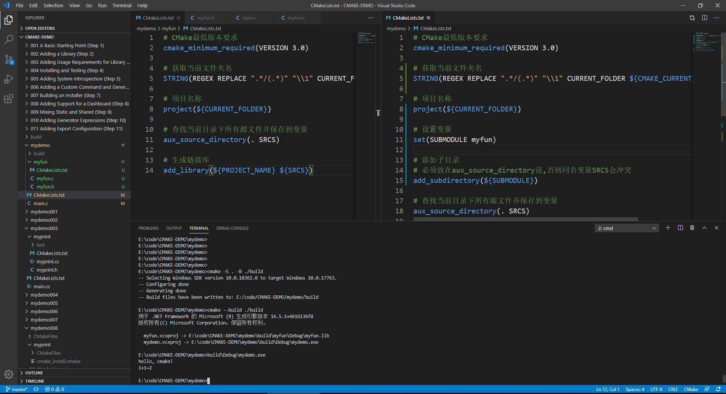Screen dimensions: 726x394
Task: Synchronize changes via status bar refresh icon
Action: click(36, 389)
